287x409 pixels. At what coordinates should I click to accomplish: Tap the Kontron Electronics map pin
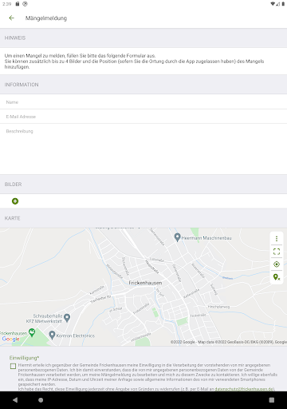pyautogui.click(x=52, y=335)
